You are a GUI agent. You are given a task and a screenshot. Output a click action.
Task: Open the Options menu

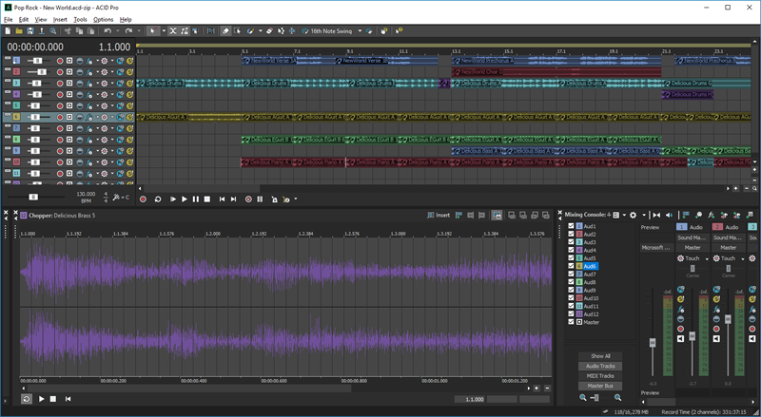[103, 19]
